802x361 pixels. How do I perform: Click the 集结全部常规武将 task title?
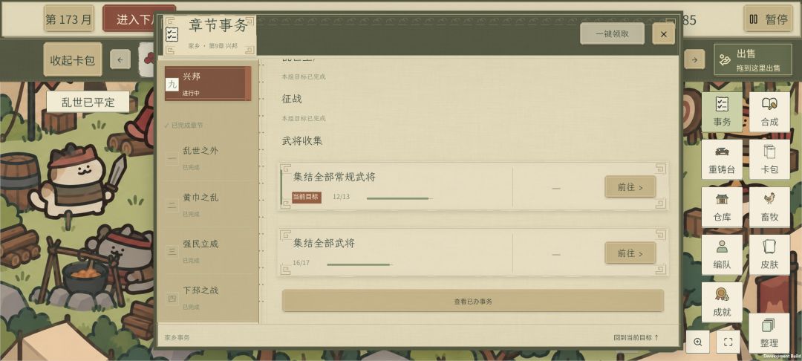(334, 177)
